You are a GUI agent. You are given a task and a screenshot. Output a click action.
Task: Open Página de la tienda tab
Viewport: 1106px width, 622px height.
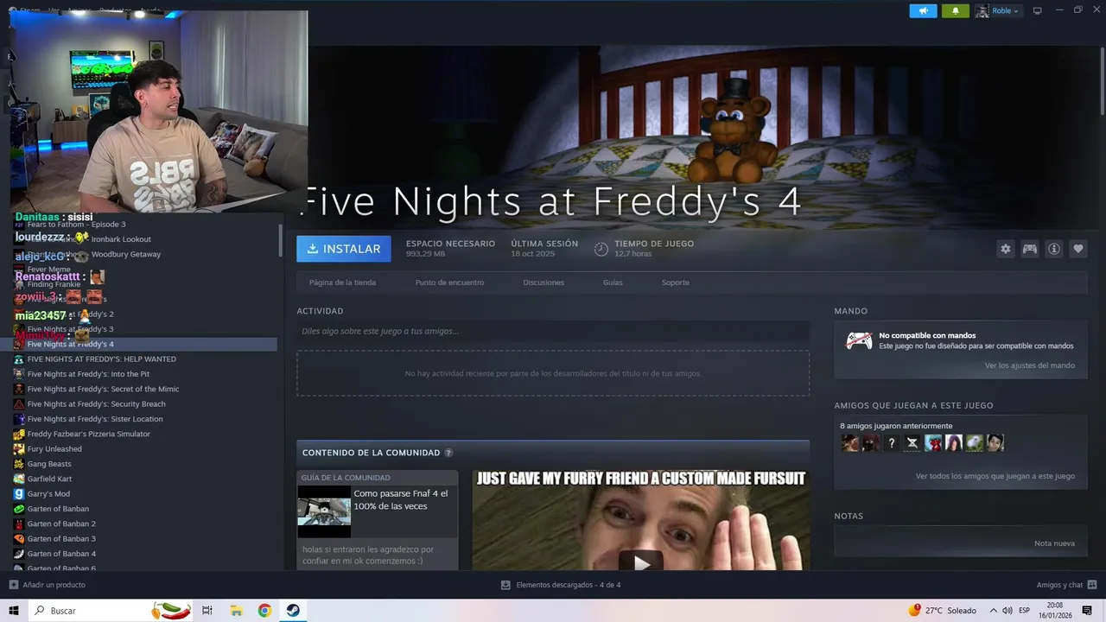pos(342,282)
